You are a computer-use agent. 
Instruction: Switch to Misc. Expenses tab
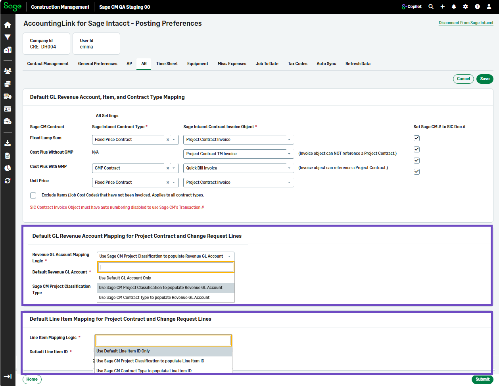pyautogui.click(x=232, y=64)
